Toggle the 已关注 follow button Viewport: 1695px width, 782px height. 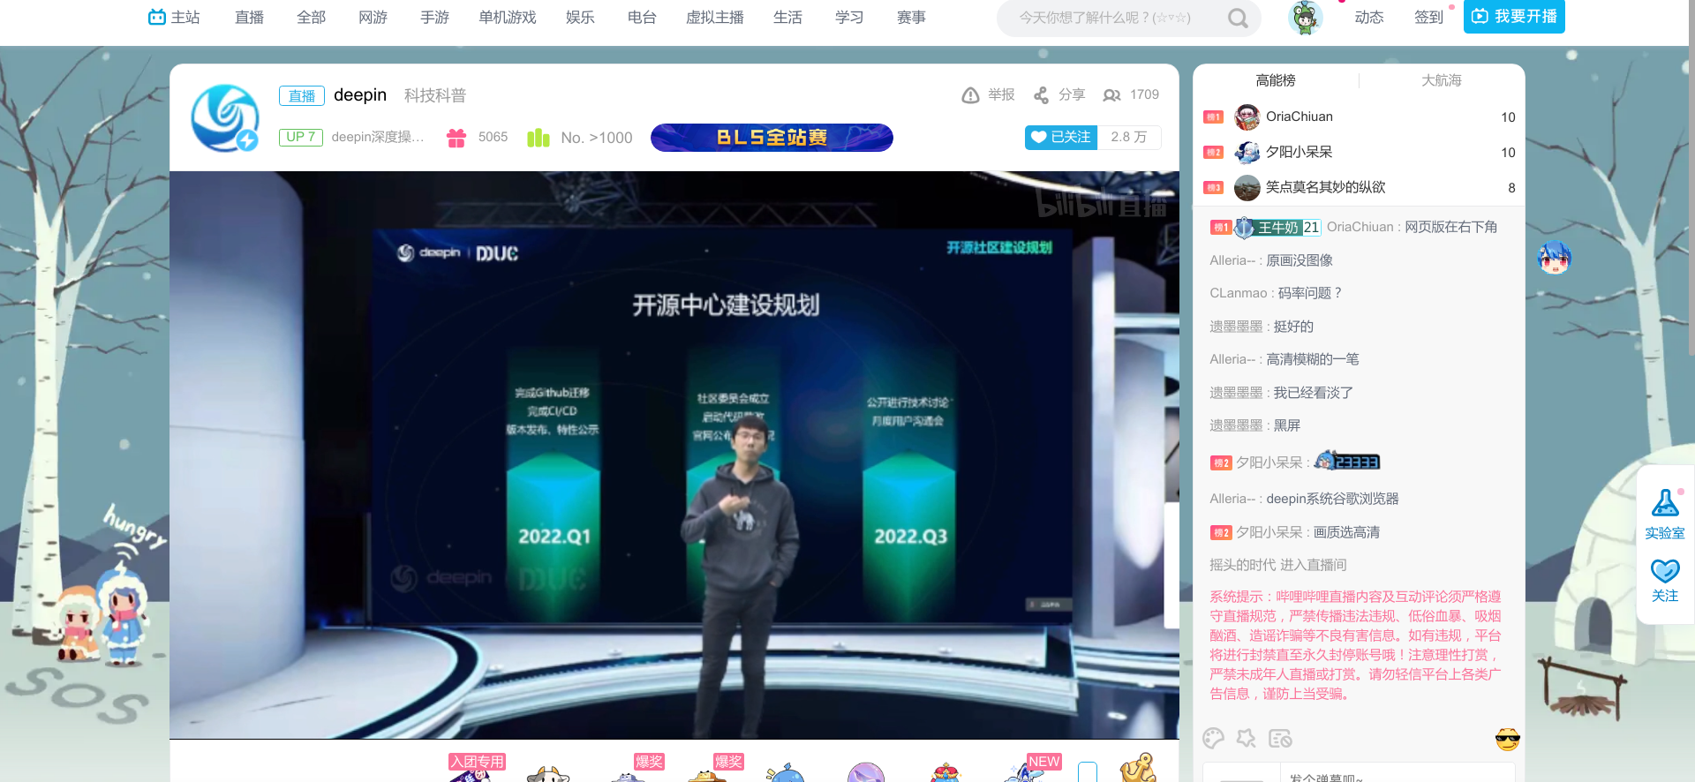1061,137
